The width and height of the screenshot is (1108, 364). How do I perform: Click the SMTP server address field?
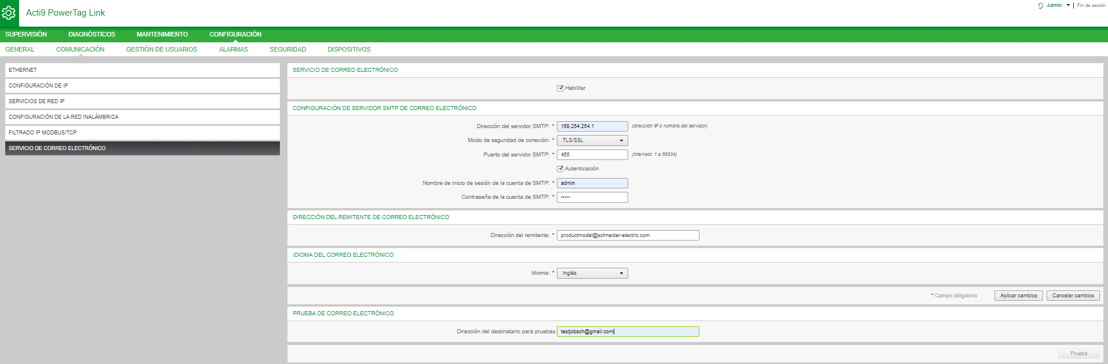(592, 126)
